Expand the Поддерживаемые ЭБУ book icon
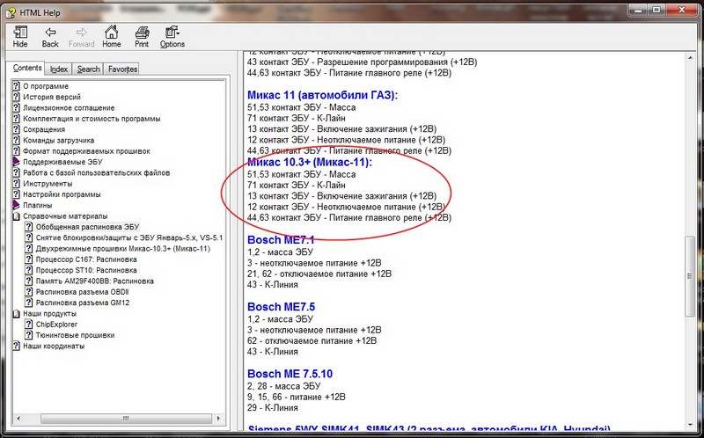Viewport: 704px width, 438px height. [17, 162]
